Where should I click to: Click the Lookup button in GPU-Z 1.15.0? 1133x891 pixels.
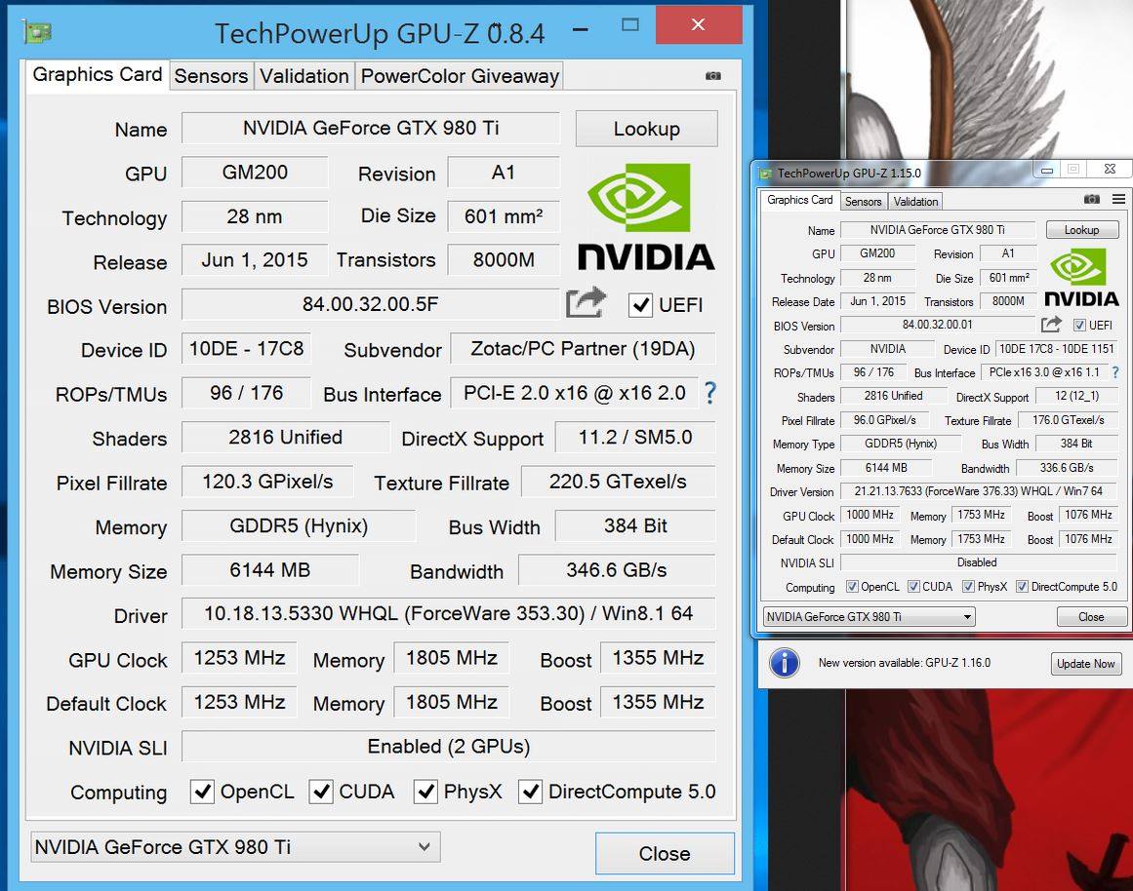click(x=1081, y=230)
